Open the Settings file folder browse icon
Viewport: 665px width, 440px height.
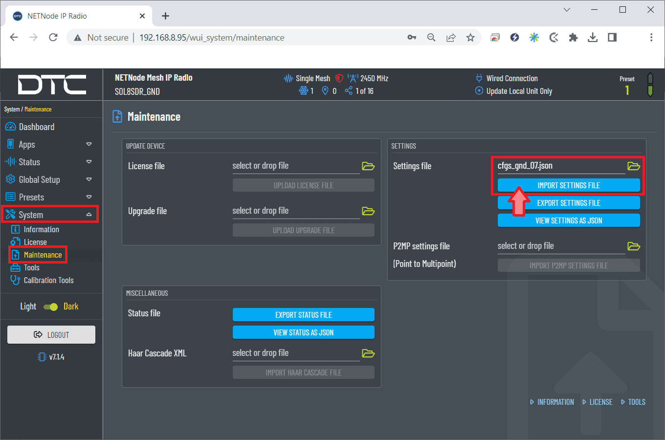634,166
